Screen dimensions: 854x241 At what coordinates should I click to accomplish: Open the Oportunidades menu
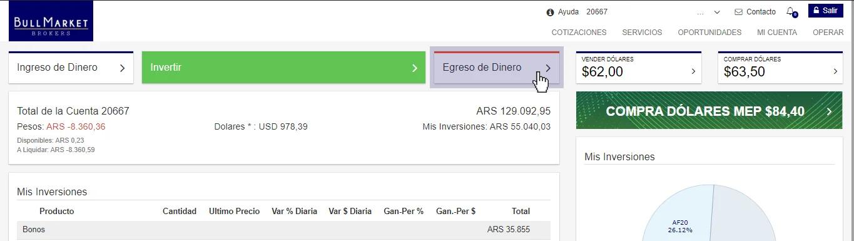click(709, 33)
